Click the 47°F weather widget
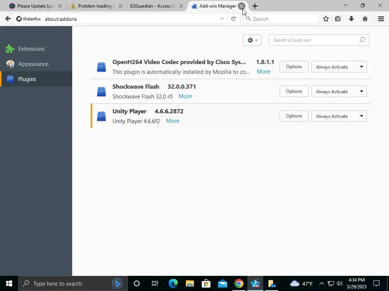This screenshot has width=389, height=291. [x=301, y=283]
